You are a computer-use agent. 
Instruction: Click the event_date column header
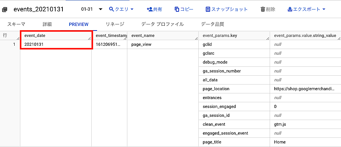point(35,36)
